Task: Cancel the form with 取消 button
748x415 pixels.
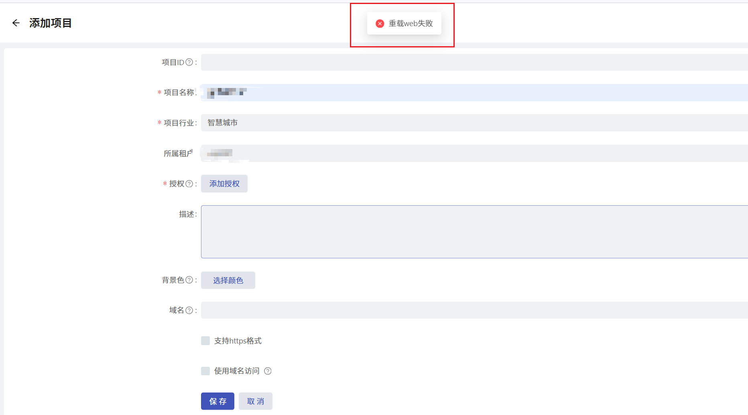Action: (256, 401)
